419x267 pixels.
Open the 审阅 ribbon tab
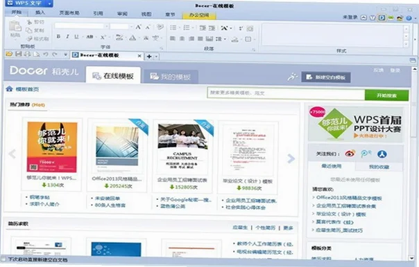122,14
